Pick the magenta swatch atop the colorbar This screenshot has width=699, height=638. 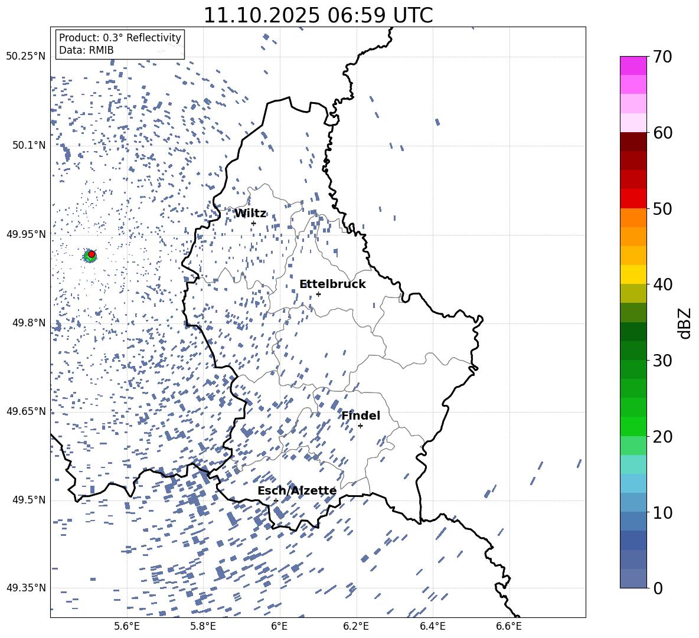point(633,66)
